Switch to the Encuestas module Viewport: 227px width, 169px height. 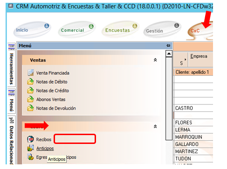[120, 29]
